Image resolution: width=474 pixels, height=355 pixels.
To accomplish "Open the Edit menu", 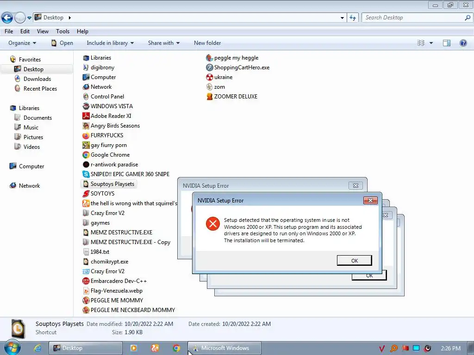I will [25, 31].
